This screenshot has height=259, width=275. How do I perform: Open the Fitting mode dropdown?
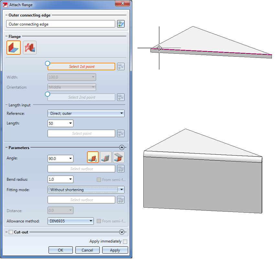(x=86, y=189)
